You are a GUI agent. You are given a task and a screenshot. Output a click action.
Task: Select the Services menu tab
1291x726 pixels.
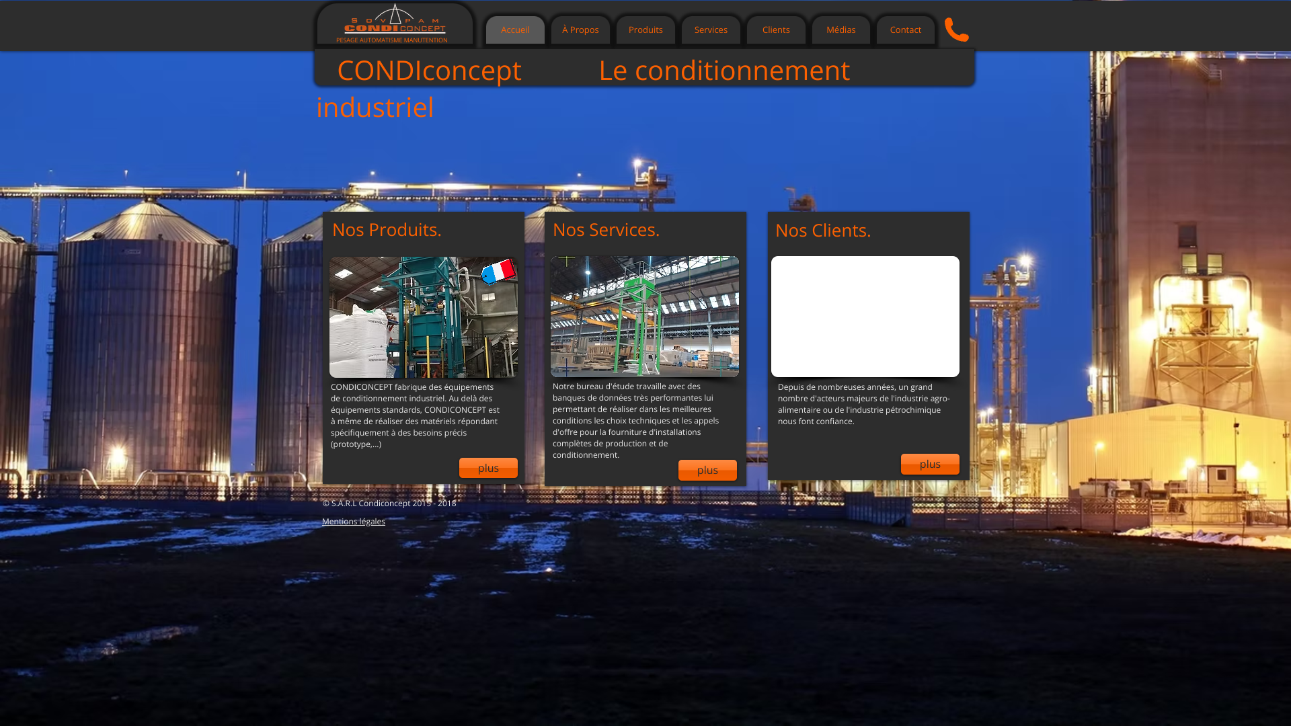[711, 30]
